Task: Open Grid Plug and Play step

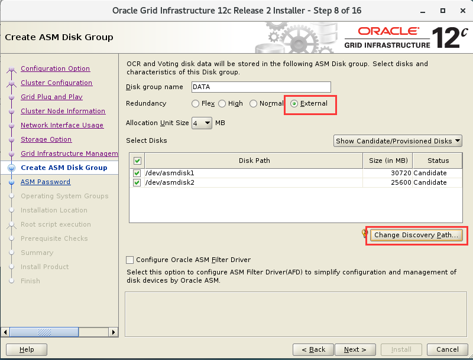Action: [51, 97]
